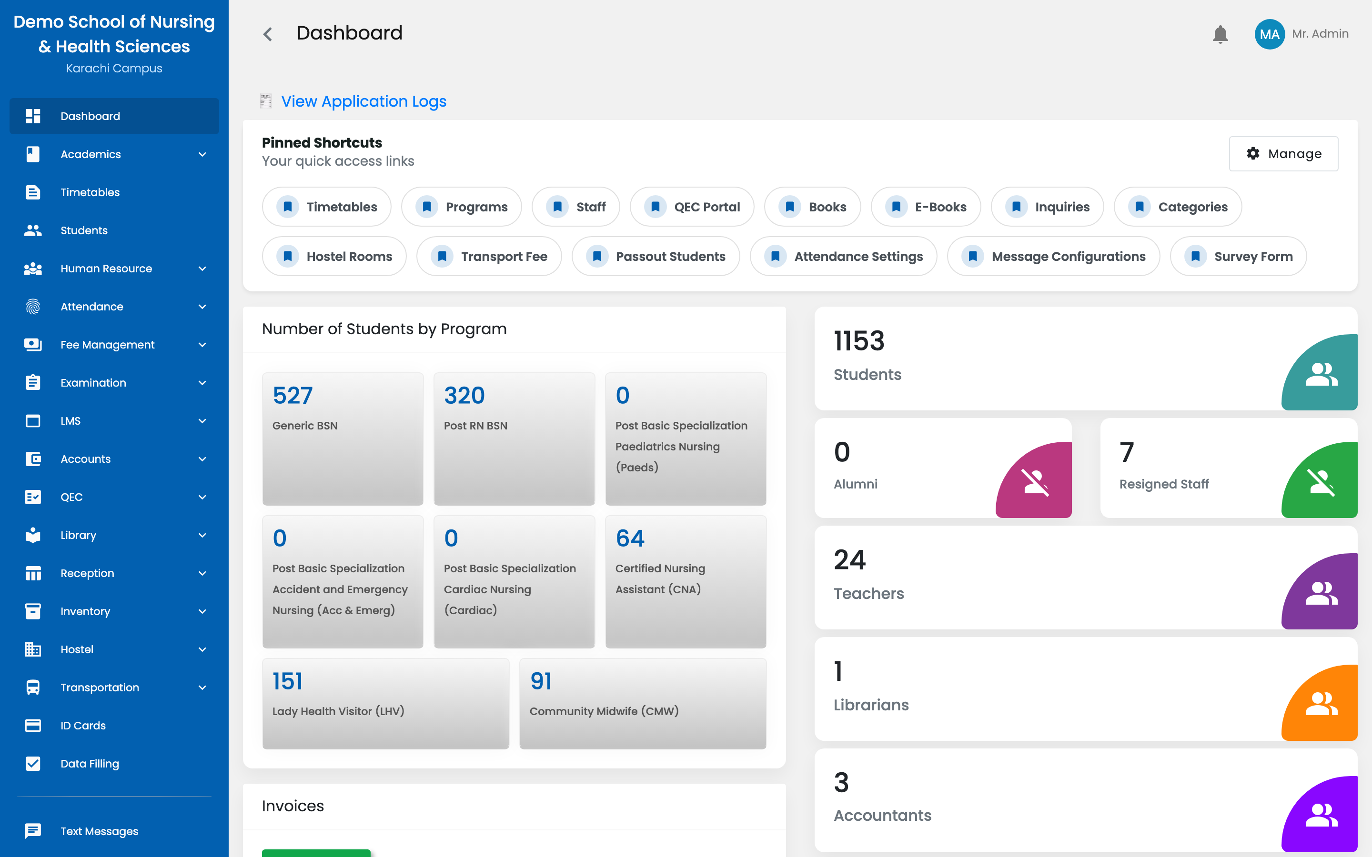Click the teal Students group icon
Viewport: 1372px width, 857px height.
(x=1322, y=374)
